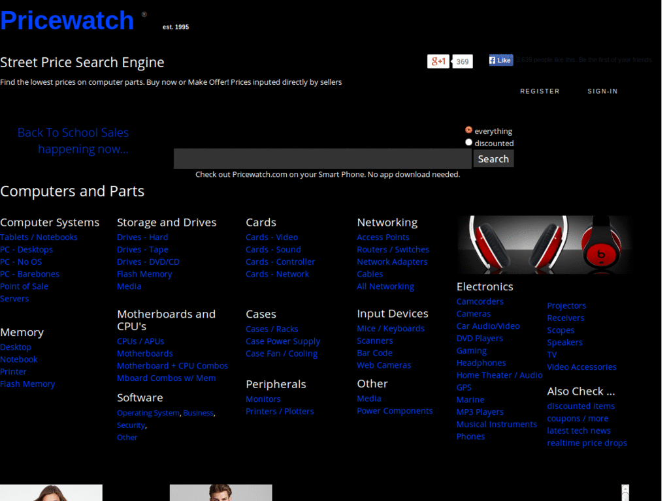Open Access Points category

tap(383, 237)
